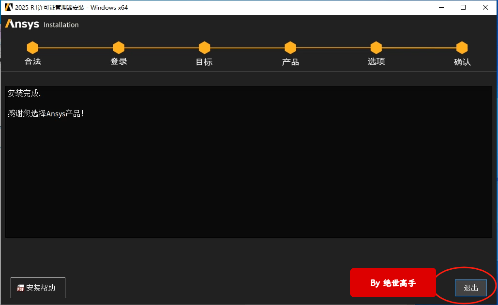This screenshot has width=498, height=305.
Task: Select the 产品 step hexagon marker
Action: pos(290,48)
